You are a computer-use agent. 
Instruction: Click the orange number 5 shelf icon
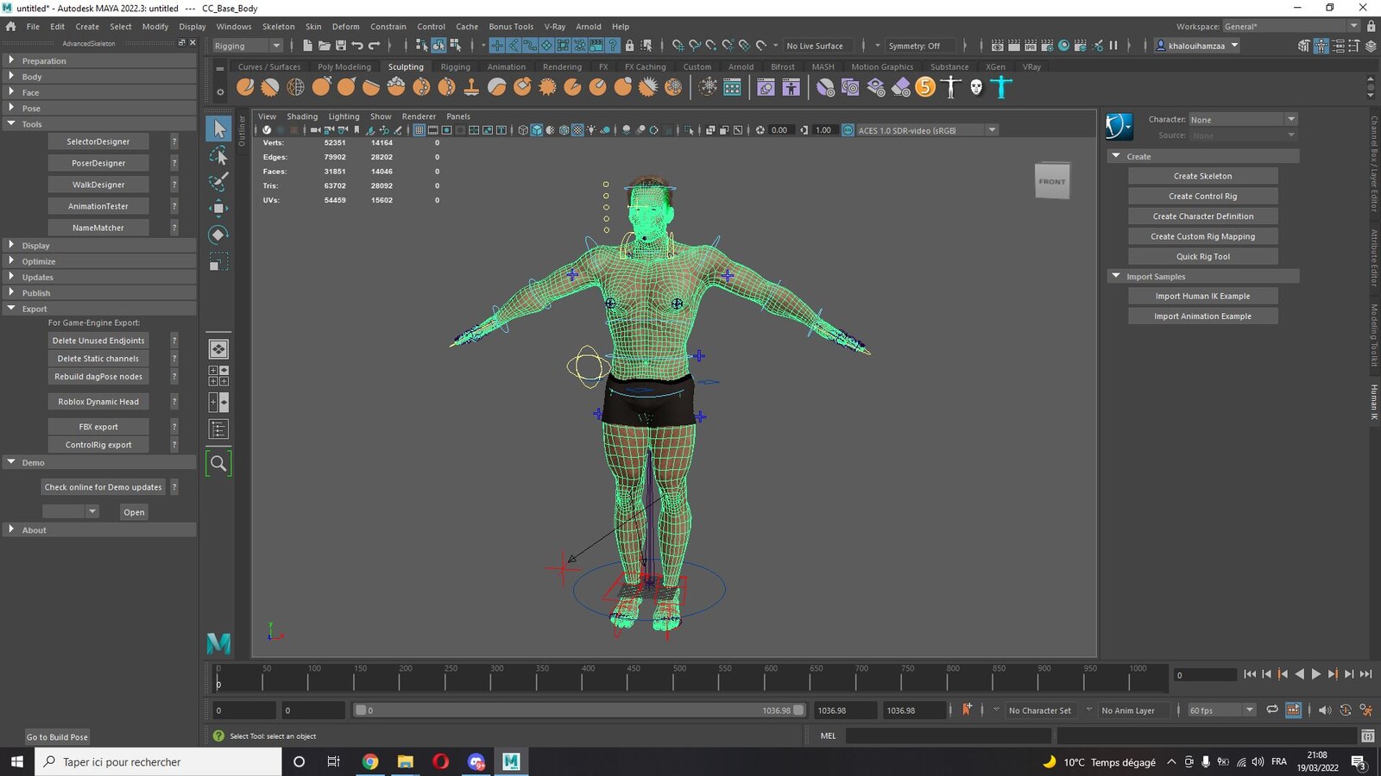pos(925,87)
